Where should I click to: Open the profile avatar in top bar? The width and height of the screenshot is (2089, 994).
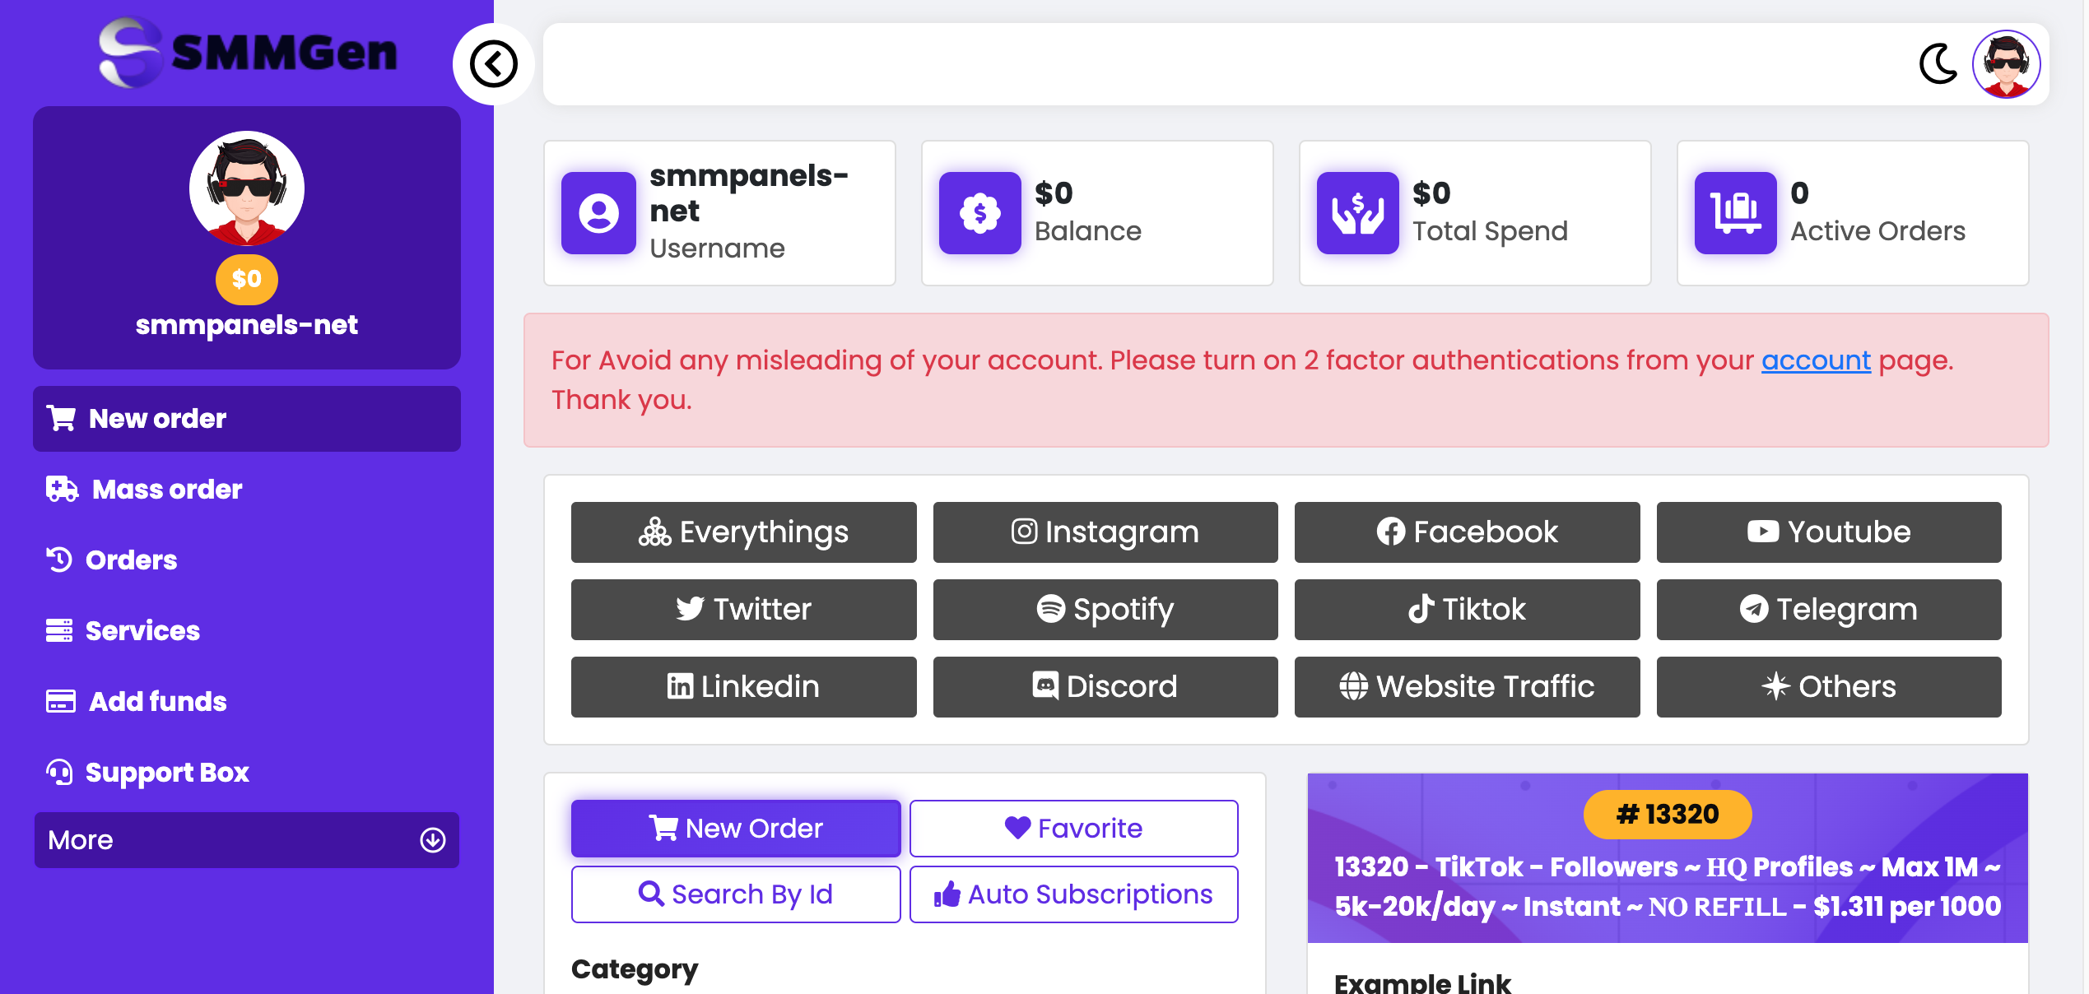point(2006,64)
